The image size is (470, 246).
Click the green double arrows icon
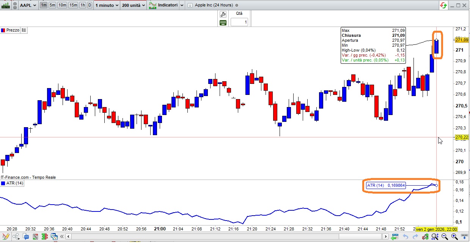[395, 237]
